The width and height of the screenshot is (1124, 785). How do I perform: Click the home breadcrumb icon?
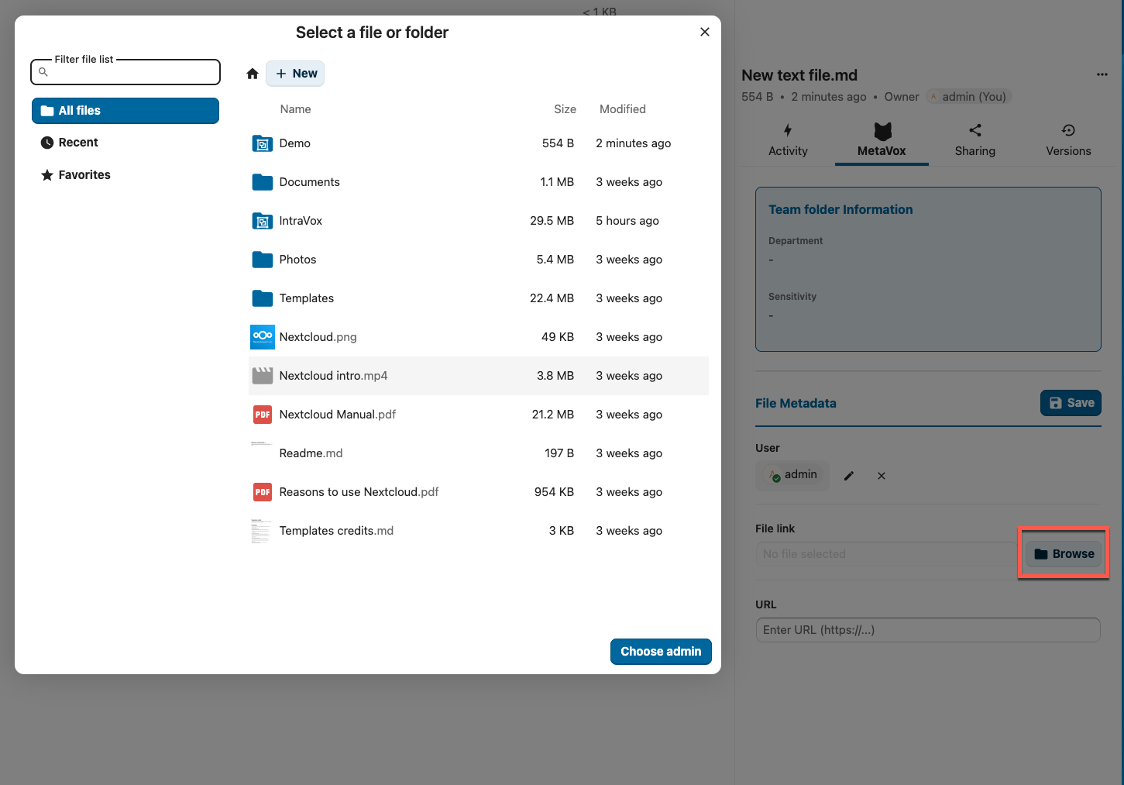click(x=253, y=74)
